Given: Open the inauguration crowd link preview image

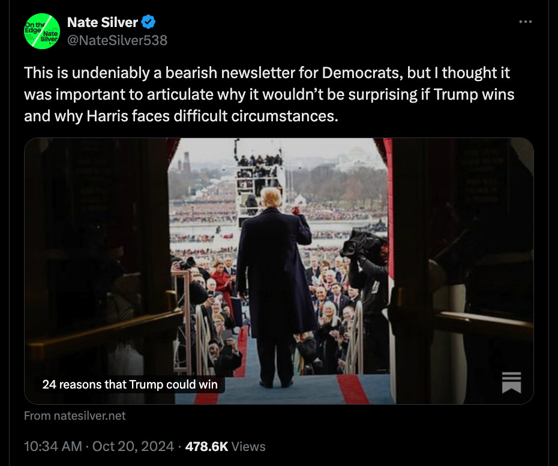Looking at the screenshot, I should click(278, 271).
